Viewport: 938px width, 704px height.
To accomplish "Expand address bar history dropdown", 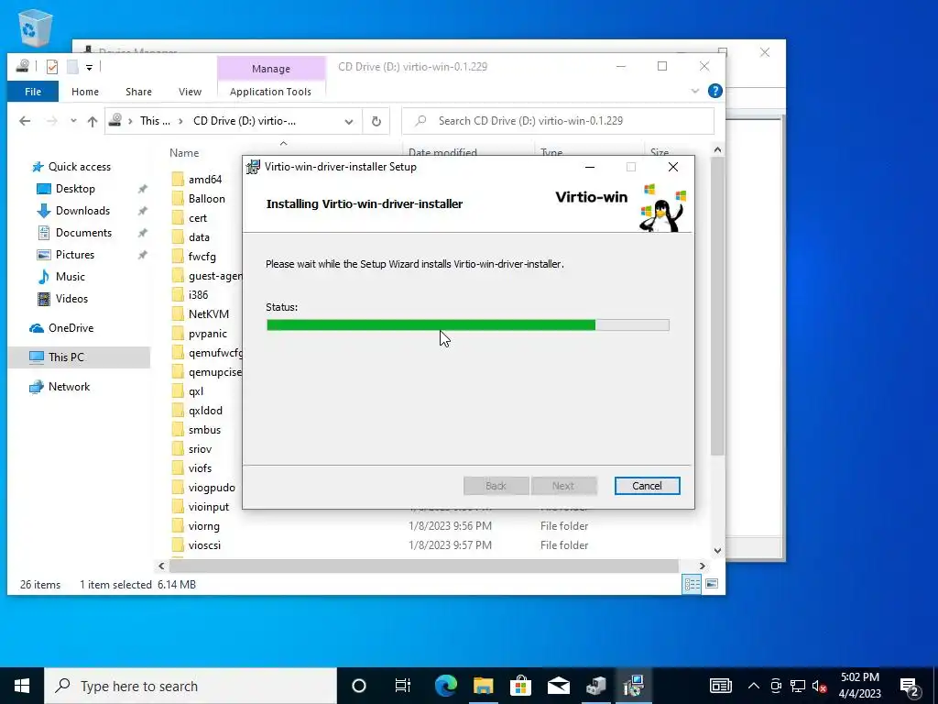I will point(349,122).
